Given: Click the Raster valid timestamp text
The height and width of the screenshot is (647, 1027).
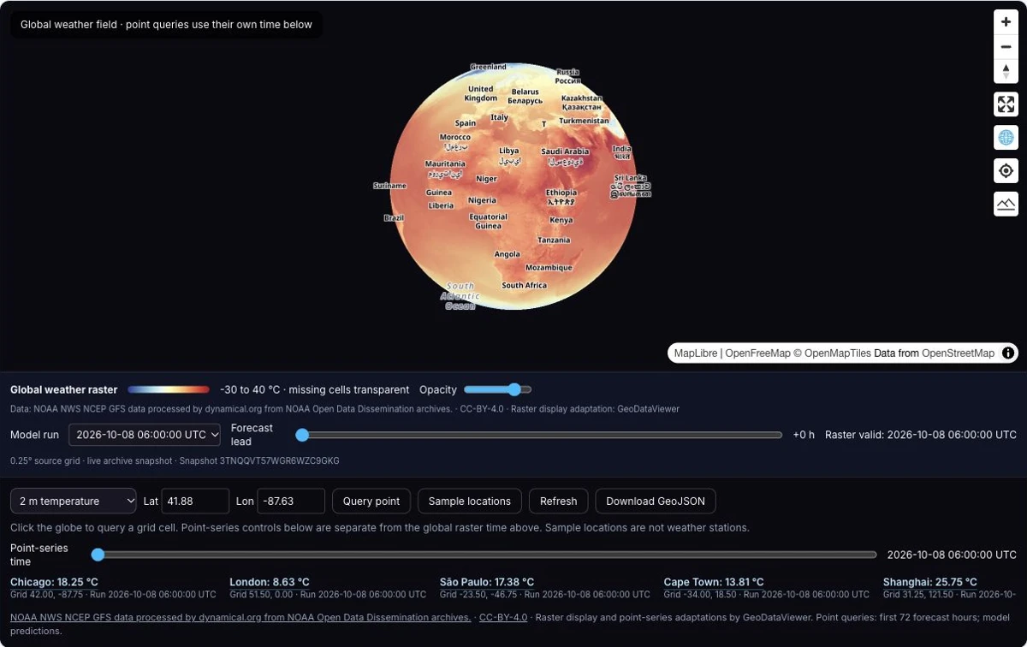Looking at the screenshot, I should 921,435.
